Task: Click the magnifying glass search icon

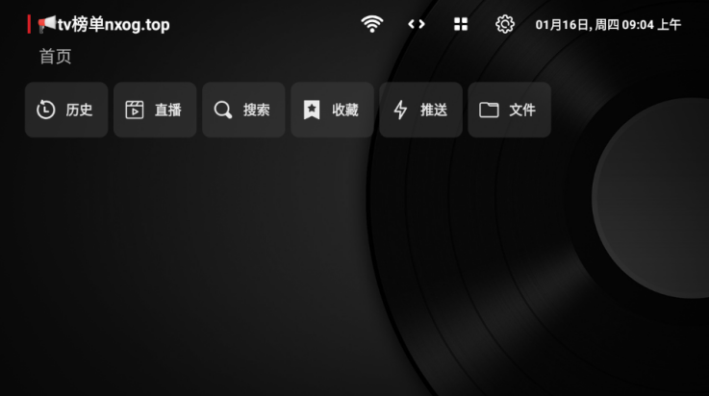Action: [223, 110]
